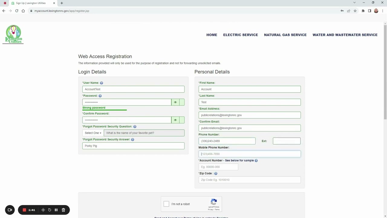The height and width of the screenshot is (218, 387).
Task: Open help icon beside Password label
Action: pyautogui.click(x=100, y=96)
